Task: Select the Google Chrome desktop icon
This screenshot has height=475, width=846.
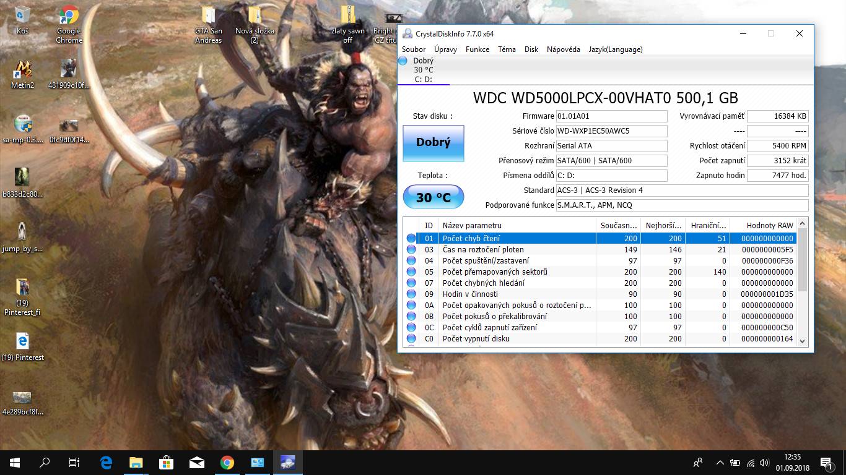Action: click(x=69, y=25)
